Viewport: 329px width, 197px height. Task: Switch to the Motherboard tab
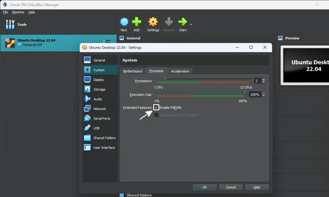[x=133, y=71]
